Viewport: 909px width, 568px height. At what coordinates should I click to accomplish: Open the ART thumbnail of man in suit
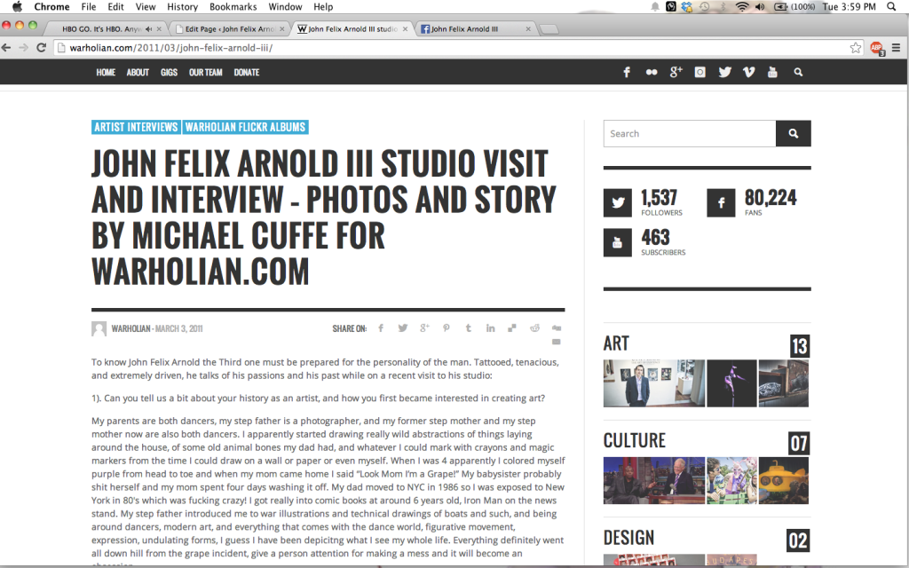(x=654, y=383)
